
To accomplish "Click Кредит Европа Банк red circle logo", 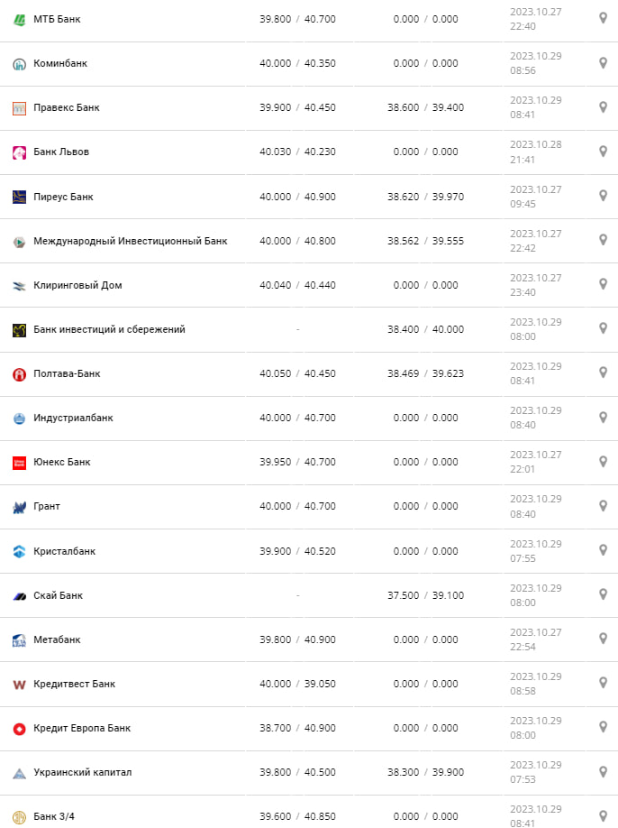I will (x=19, y=729).
